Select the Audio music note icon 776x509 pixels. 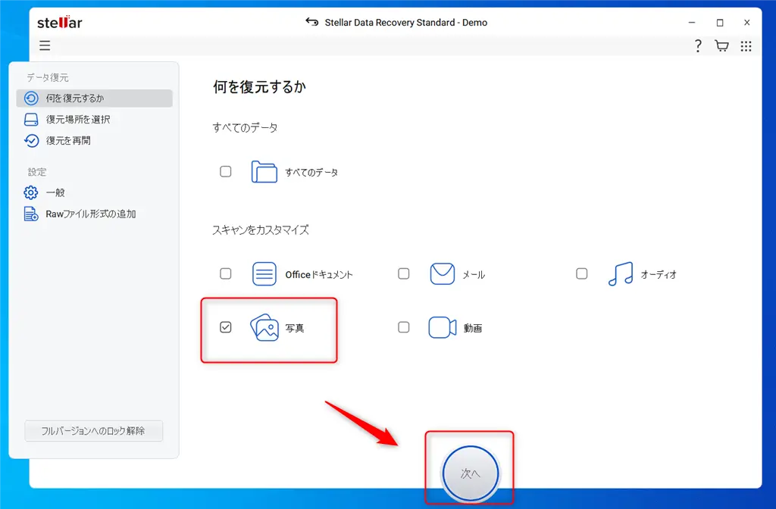point(619,273)
